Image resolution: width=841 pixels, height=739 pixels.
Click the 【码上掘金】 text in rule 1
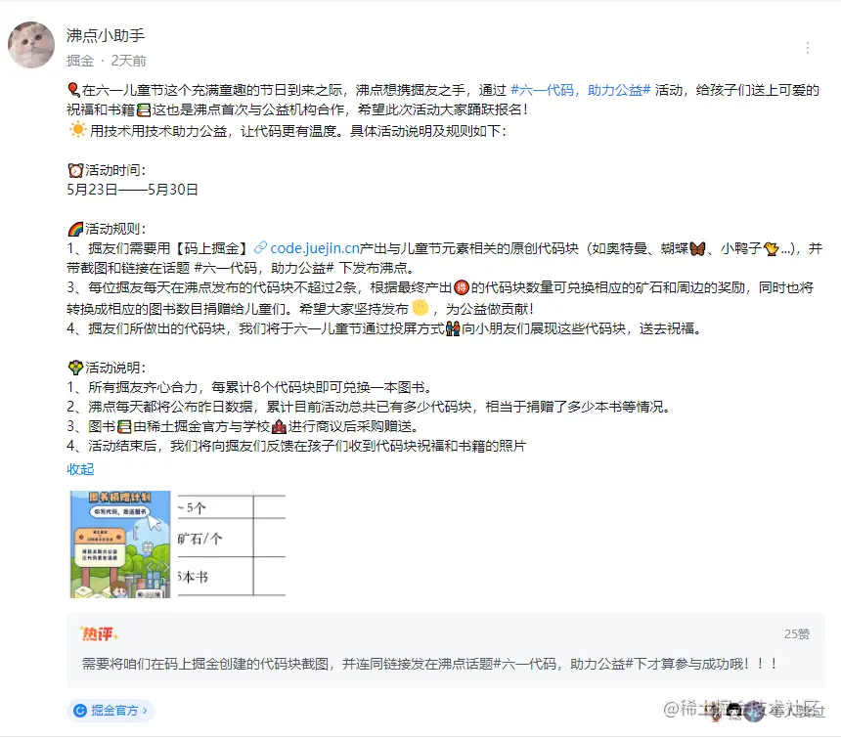[212, 248]
